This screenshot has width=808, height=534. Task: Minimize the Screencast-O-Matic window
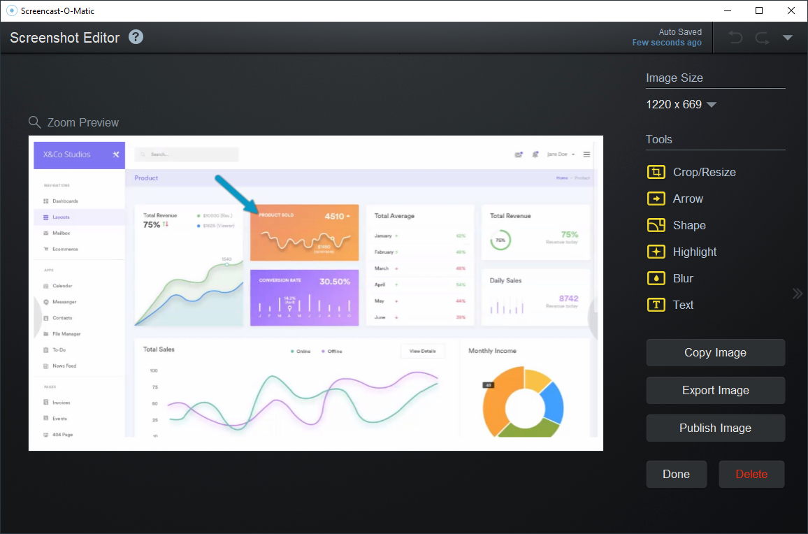tap(728, 10)
